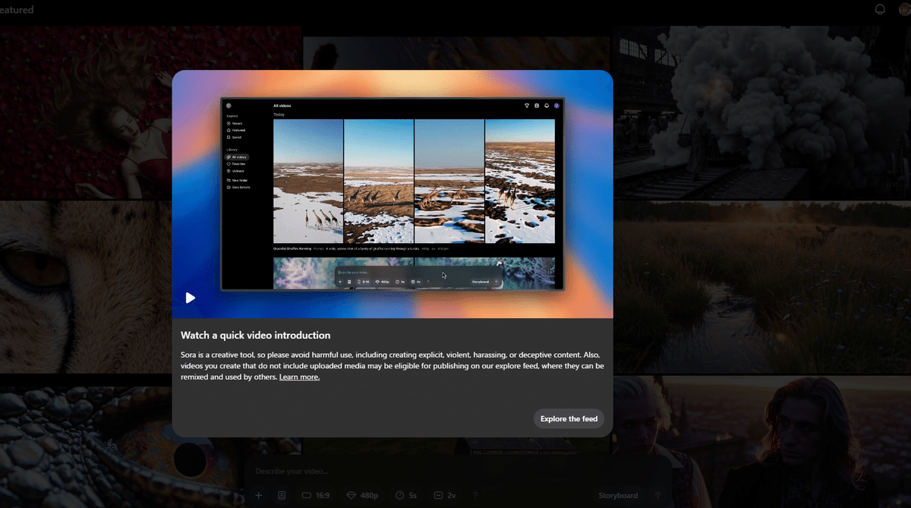Open the Learn more link
The image size is (911, 508).
(299, 377)
